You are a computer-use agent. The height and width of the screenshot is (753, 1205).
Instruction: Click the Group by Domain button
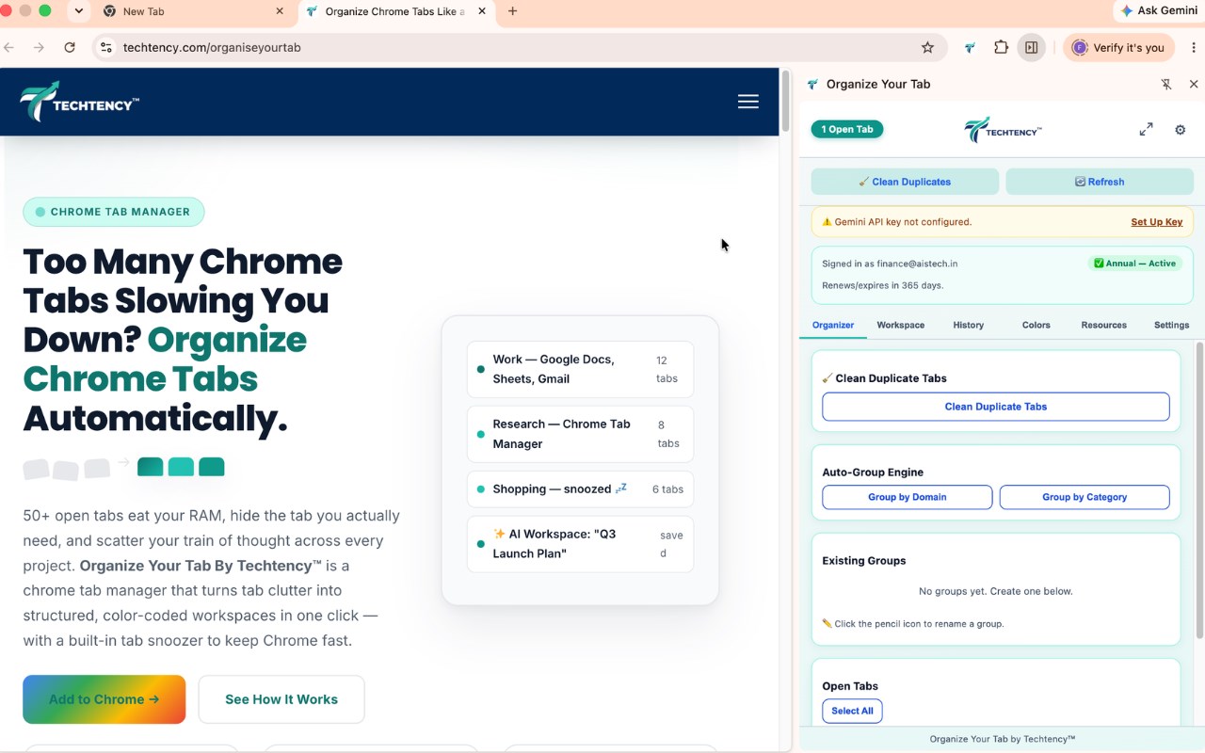(908, 497)
